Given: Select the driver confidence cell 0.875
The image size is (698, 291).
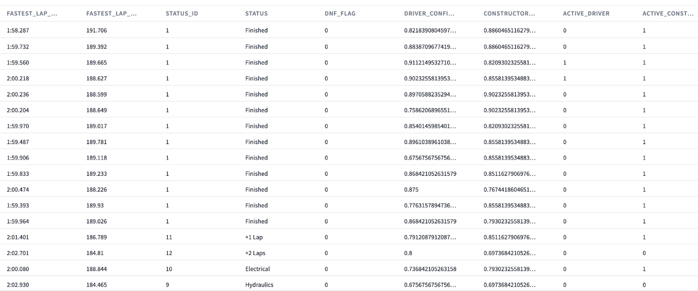Looking at the screenshot, I should tap(411, 190).
